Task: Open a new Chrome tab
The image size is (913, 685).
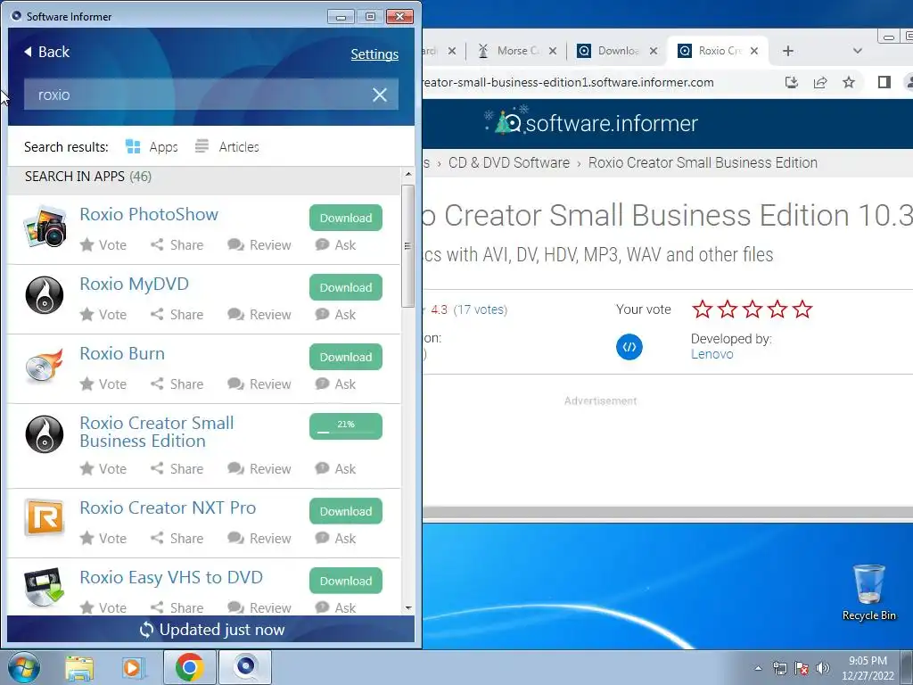Action: click(788, 51)
